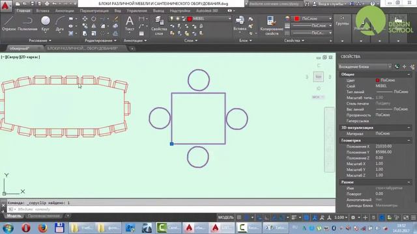Expand the Редактирование panel
The image size is (417, 234).
pos(100,40)
